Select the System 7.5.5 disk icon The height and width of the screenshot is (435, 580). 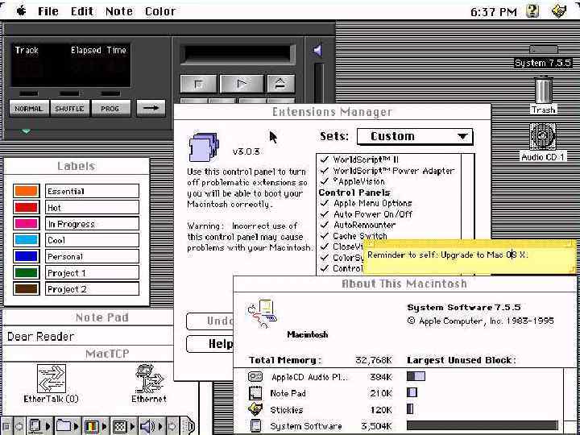[x=543, y=50]
